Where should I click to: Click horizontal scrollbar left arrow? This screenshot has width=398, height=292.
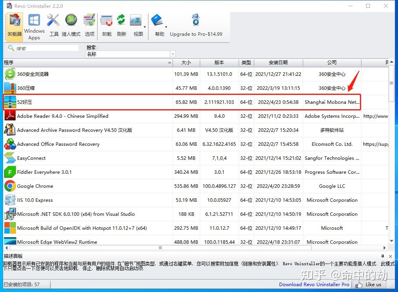point(6,248)
